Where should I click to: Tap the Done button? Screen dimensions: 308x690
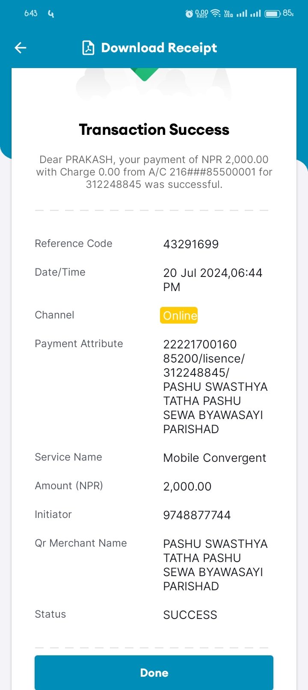point(154,672)
